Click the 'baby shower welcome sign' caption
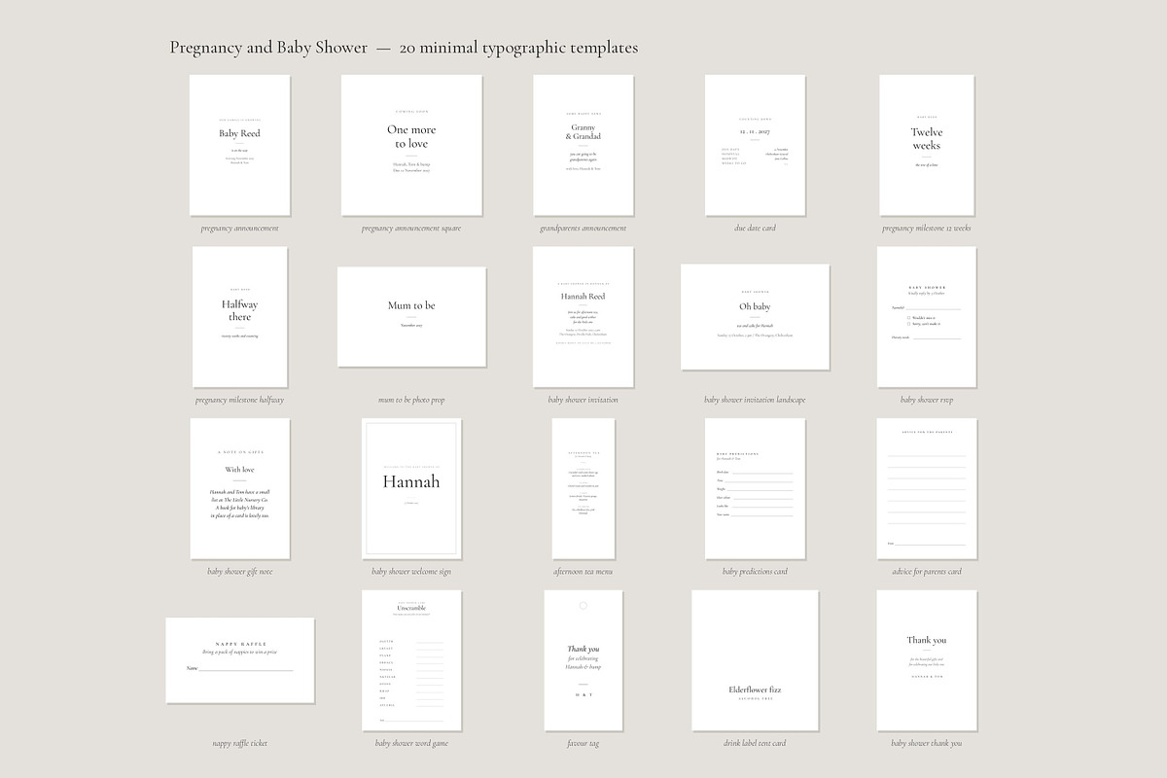This screenshot has width=1167, height=778. pyautogui.click(x=411, y=572)
